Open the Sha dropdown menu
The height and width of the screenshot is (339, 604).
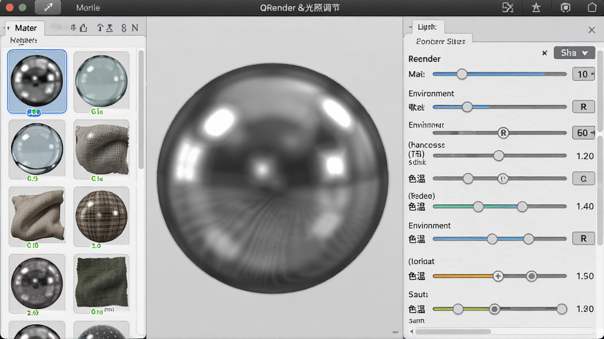[x=574, y=52]
